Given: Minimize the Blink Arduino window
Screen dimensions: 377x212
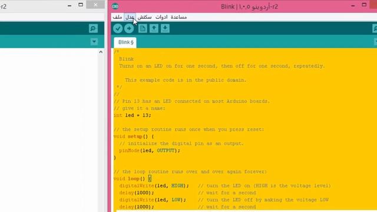Looking at the screenshot, I should coord(353,6).
